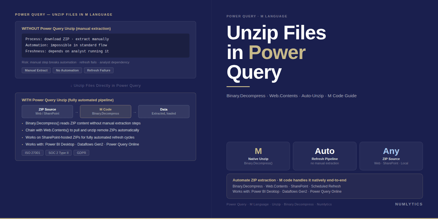Click 'Binary.Decompress · Web.Contents · SharePoint · Scheduled Refresh'
The height and width of the screenshot is (219, 438).
(286, 186)
